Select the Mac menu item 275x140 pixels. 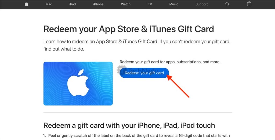click(x=49, y=4)
